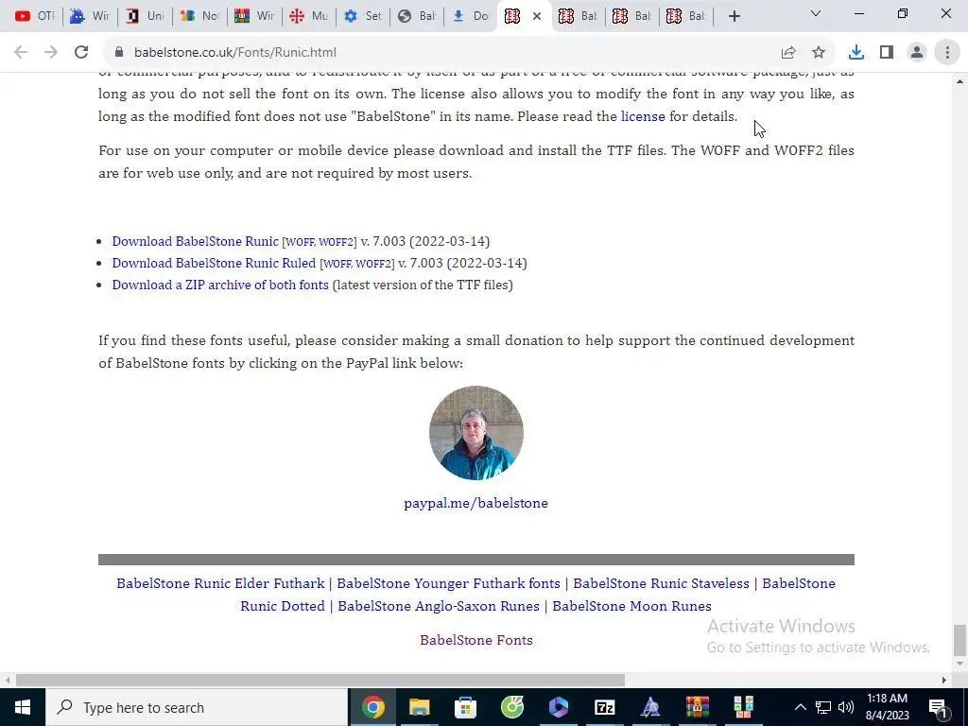Bookmark this page with the star icon
This screenshot has width=968, height=726.
[x=819, y=53]
